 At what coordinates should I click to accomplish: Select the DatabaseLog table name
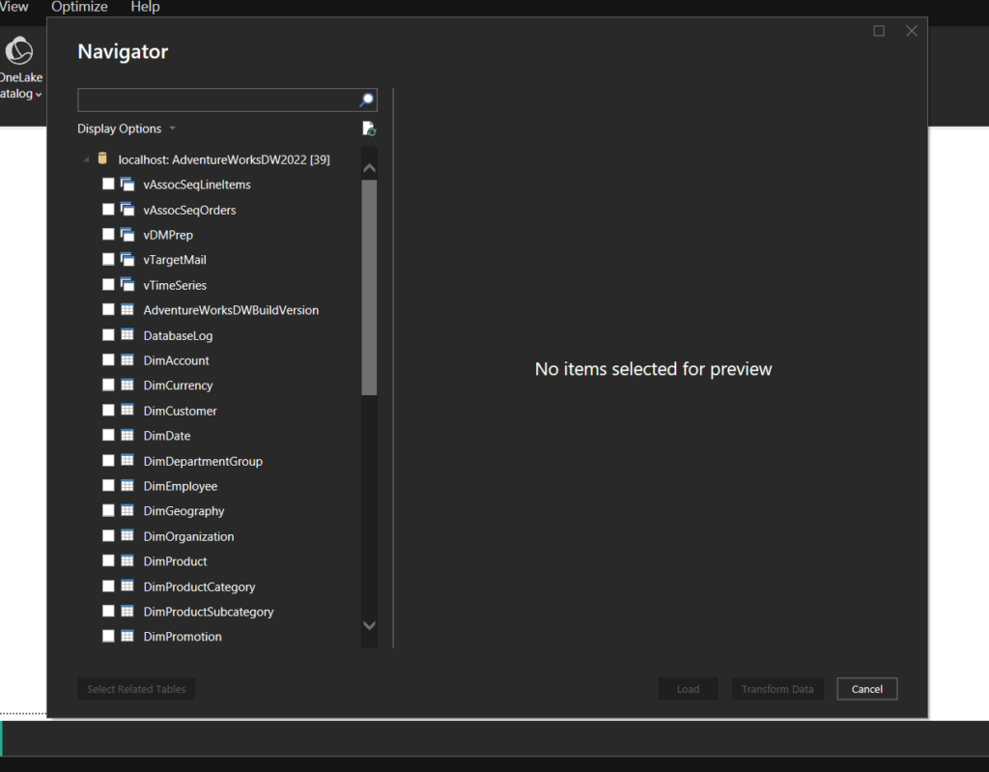[178, 336]
